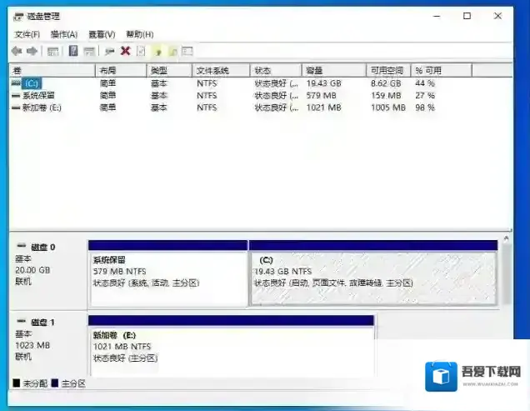
Task: Sort by the 卷 column header
Action: point(52,70)
